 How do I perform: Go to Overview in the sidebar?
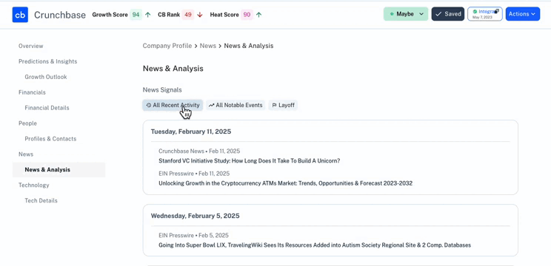pos(31,46)
